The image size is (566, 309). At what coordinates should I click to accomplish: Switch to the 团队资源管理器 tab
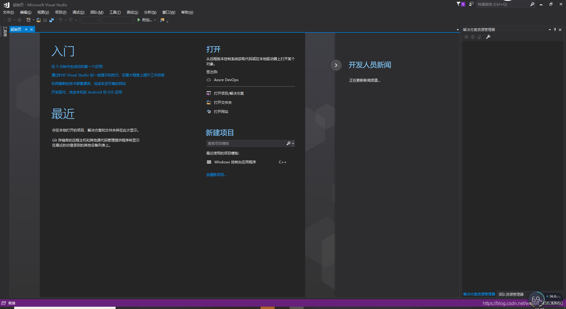point(511,294)
